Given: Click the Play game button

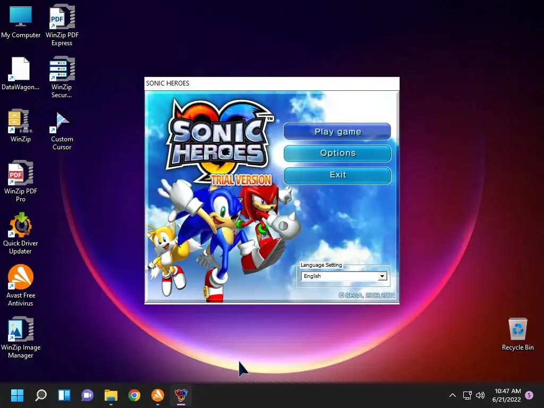Looking at the screenshot, I should (337, 132).
